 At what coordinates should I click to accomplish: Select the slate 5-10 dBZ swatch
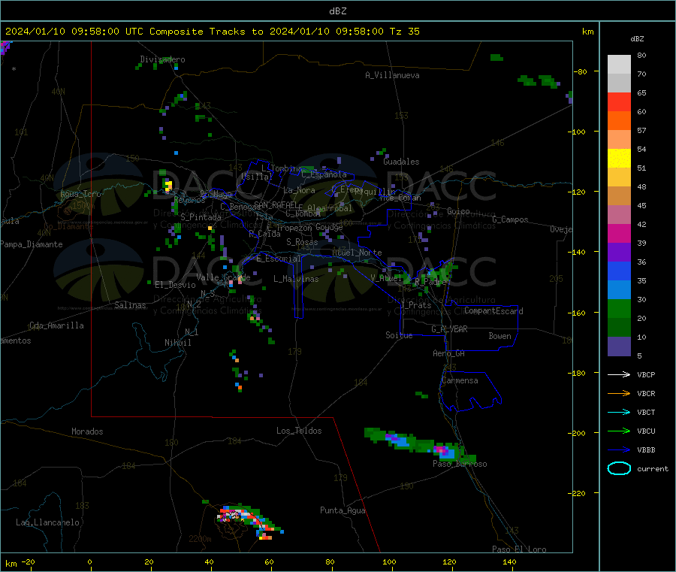[x=619, y=347]
